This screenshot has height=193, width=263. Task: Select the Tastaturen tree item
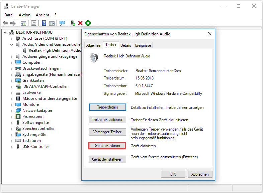point(31,141)
